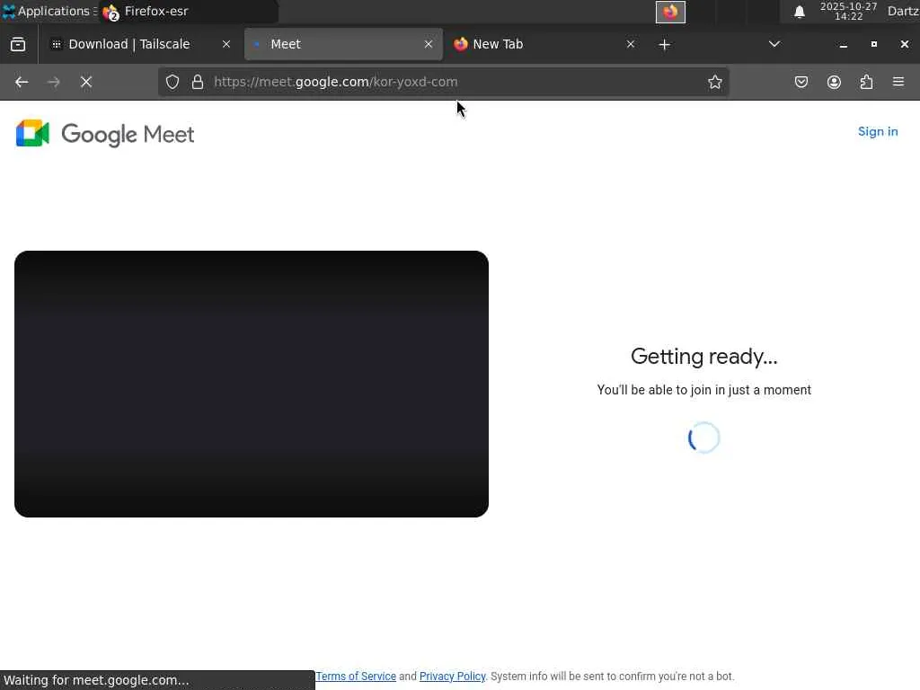Open the Save to Pocket button
The height and width of the screenshot is (690, 920).
[801, 82]
